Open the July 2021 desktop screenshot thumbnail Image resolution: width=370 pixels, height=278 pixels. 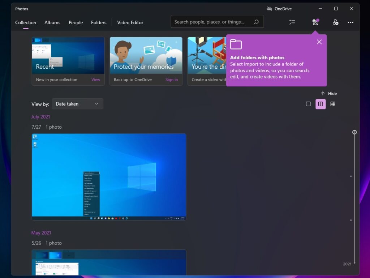[109, 176]
